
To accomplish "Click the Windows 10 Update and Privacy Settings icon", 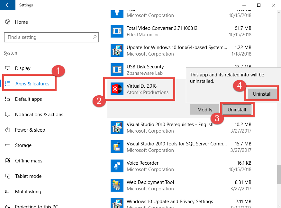I will [117, 203].
